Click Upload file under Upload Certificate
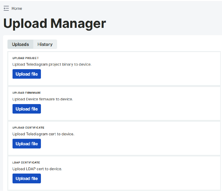222x191 pixels. 27,144
